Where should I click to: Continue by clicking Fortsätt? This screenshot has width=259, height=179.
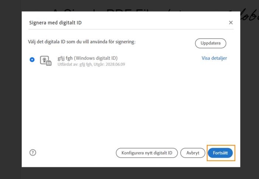220,153
